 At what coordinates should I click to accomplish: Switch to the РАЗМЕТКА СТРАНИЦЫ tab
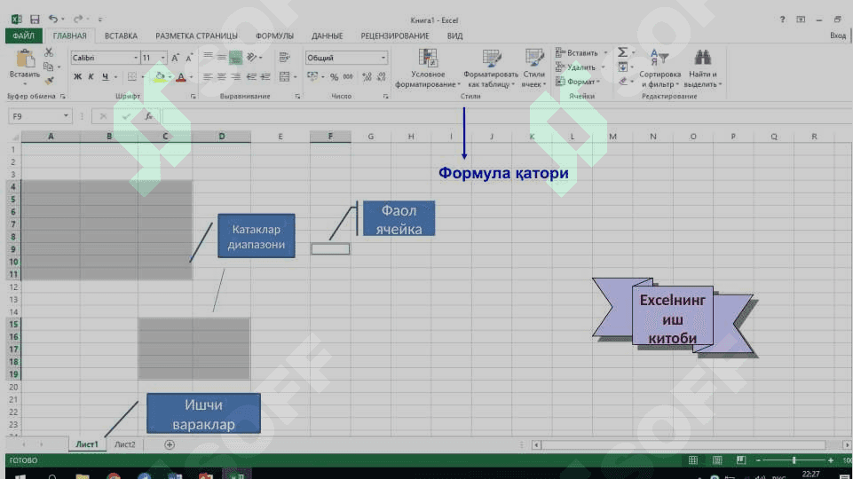[196, 35]
